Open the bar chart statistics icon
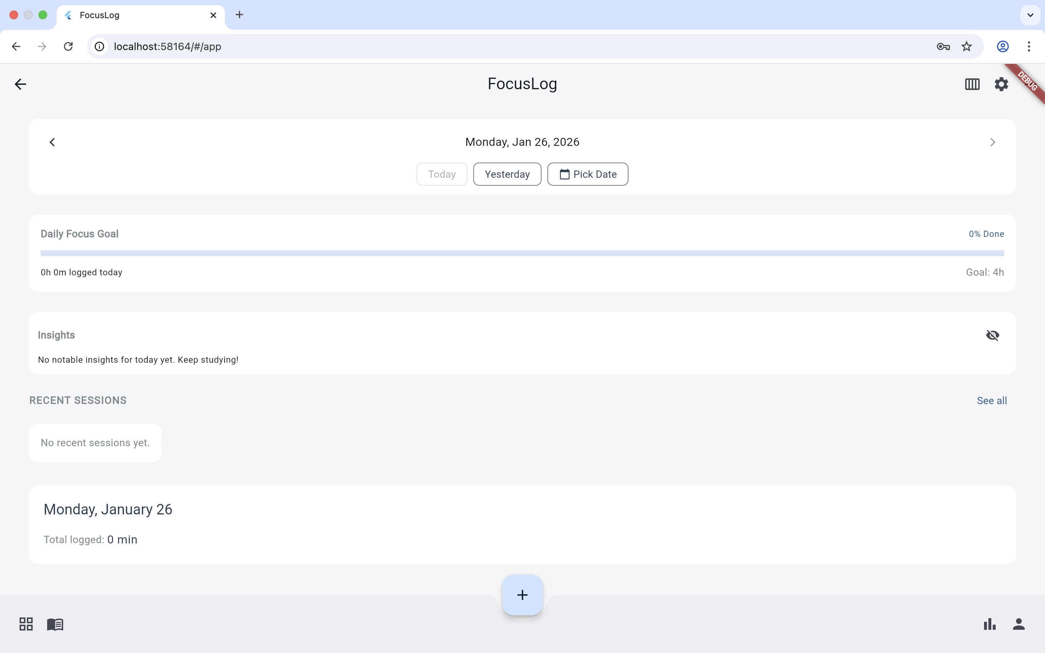Screen dimensions: 1045x653 (989, 624)
